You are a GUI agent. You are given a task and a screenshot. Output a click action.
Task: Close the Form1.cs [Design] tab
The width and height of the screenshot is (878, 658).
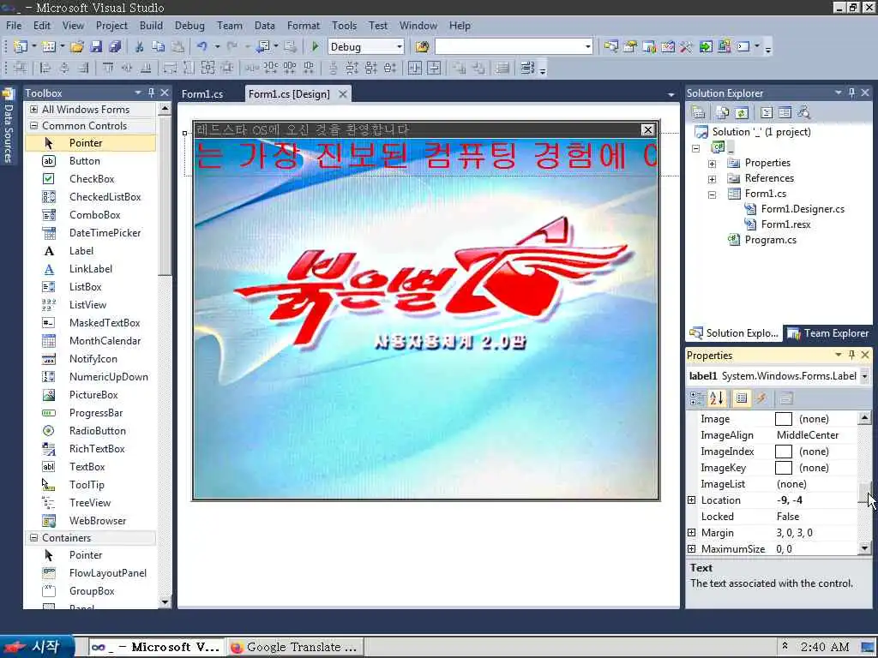tap(343, 94)
